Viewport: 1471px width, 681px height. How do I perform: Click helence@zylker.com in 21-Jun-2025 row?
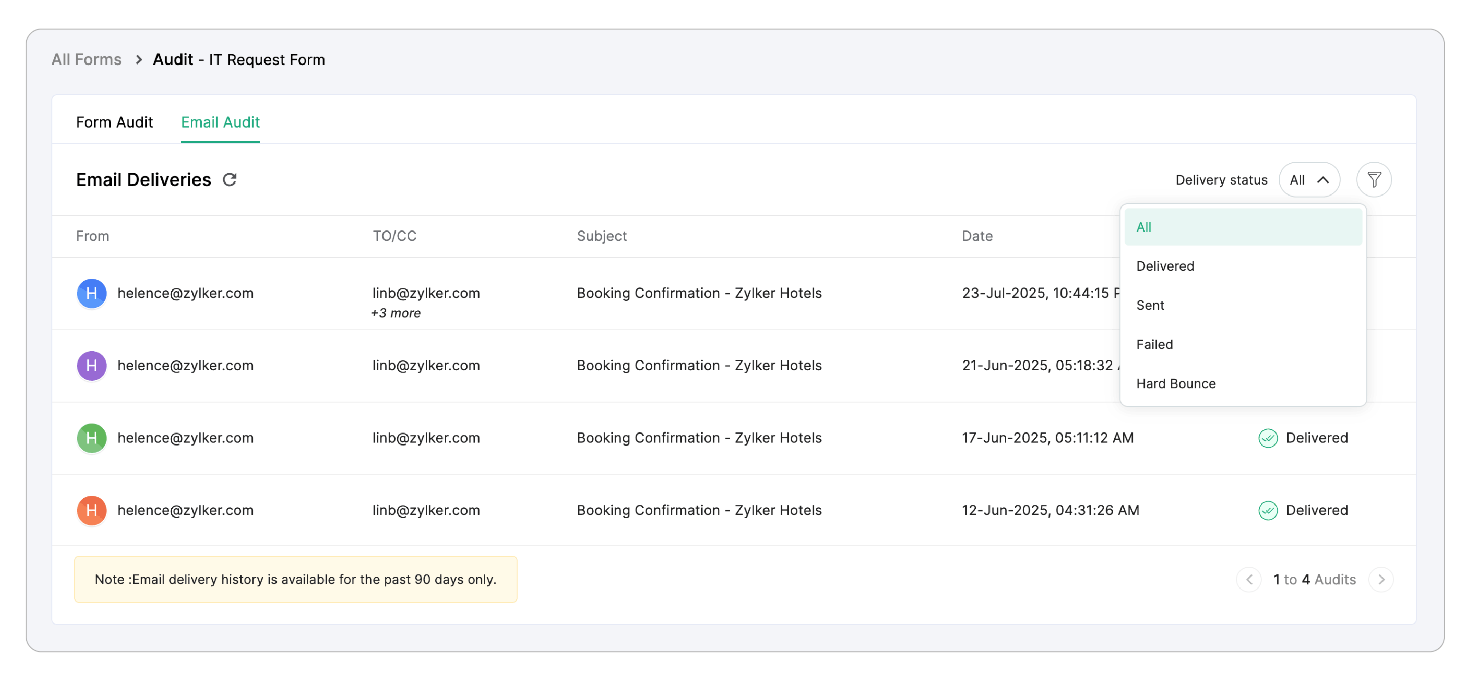point(186,365)
